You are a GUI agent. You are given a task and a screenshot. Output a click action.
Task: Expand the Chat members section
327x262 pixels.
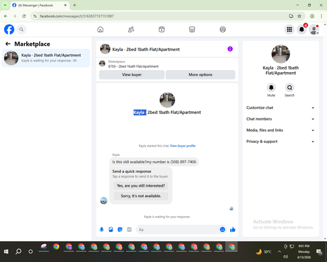(x=281, y=119)
